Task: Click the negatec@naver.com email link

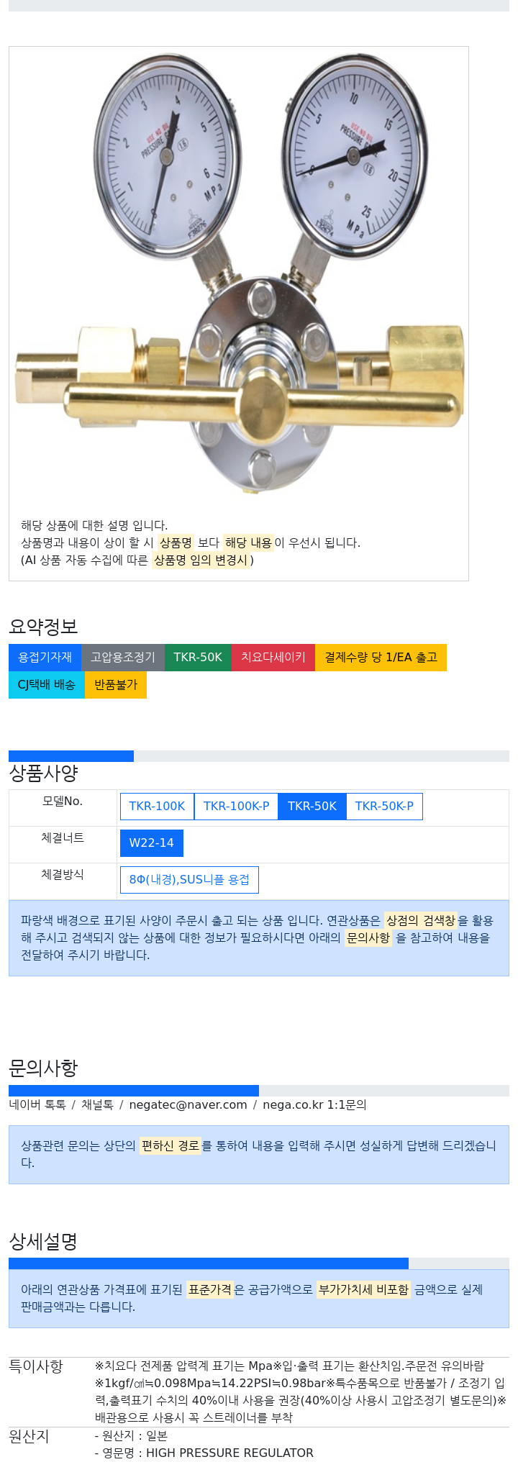Action: pos(188,1104)
